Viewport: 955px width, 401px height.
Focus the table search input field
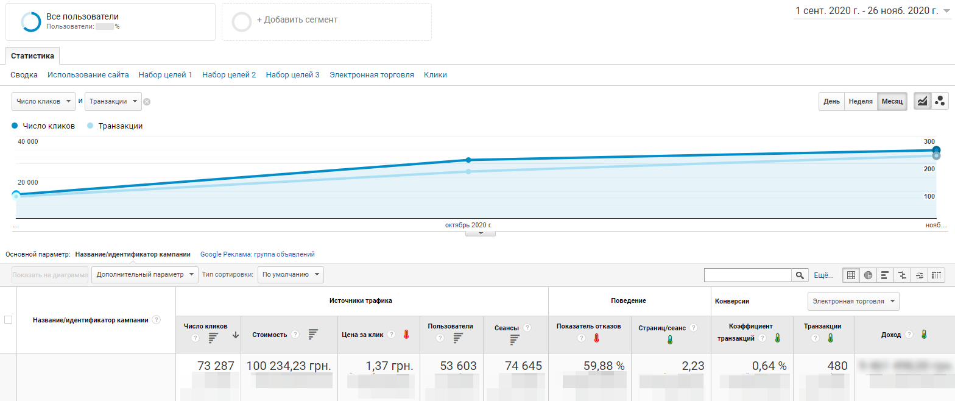pos(747,275)
